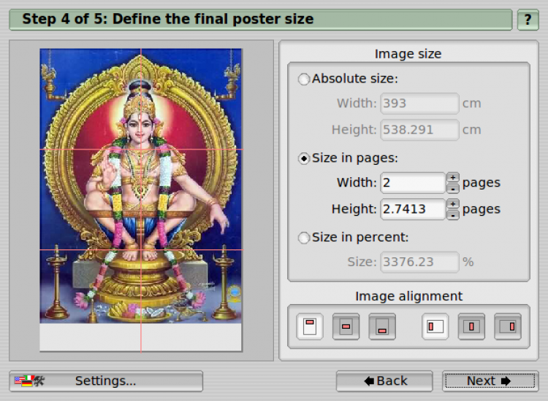The image size is (548, 401).
Task: Align image to right
Action: point(508,327)
